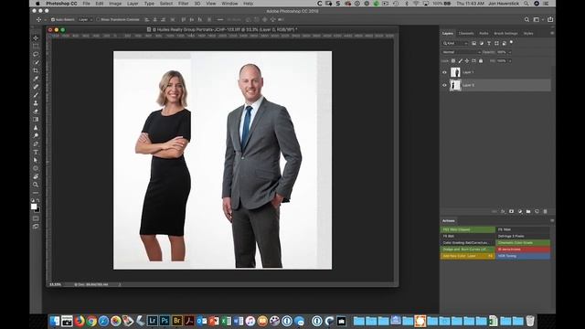
Task: Toggle lock position
Action: [467, 61]
